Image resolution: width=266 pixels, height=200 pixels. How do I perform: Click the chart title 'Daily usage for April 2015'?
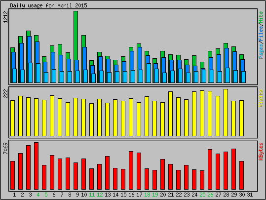[48, 5]
